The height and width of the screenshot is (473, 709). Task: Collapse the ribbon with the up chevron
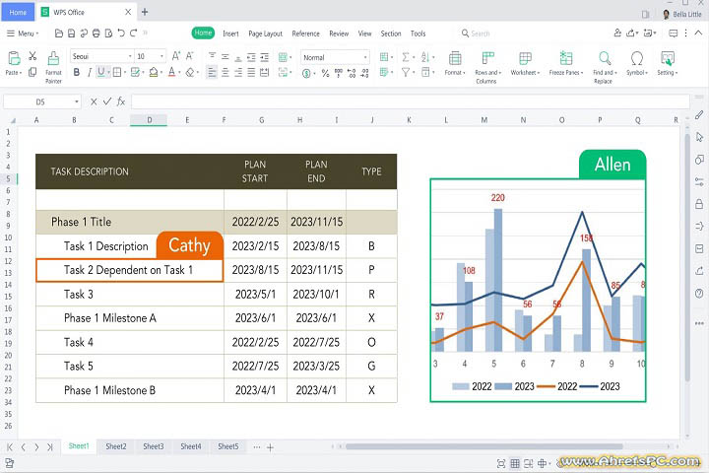coord(698,33)
